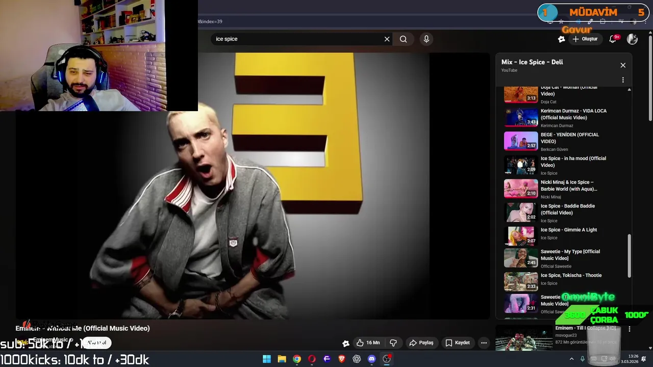Open Discord from the taskbar
The image size is (653, 367).
click(x=372, y=359)
